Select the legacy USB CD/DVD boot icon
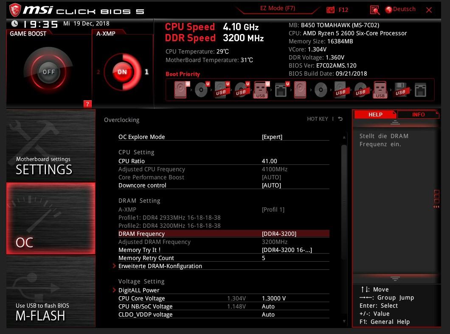The image size is (450, 334). click(361, 90)
